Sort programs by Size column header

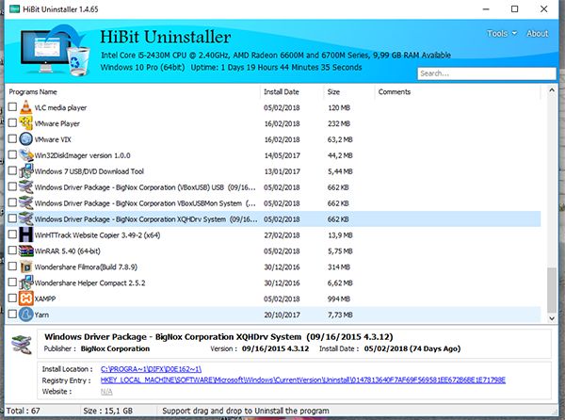pos(333,92)
